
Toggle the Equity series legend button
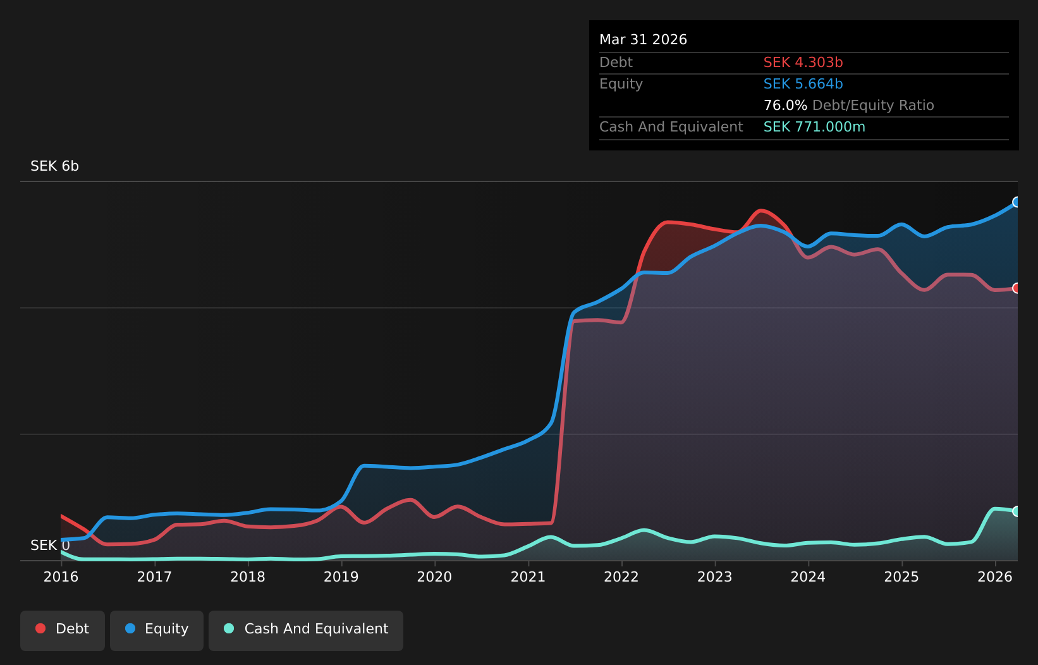(x=157, y=630)
